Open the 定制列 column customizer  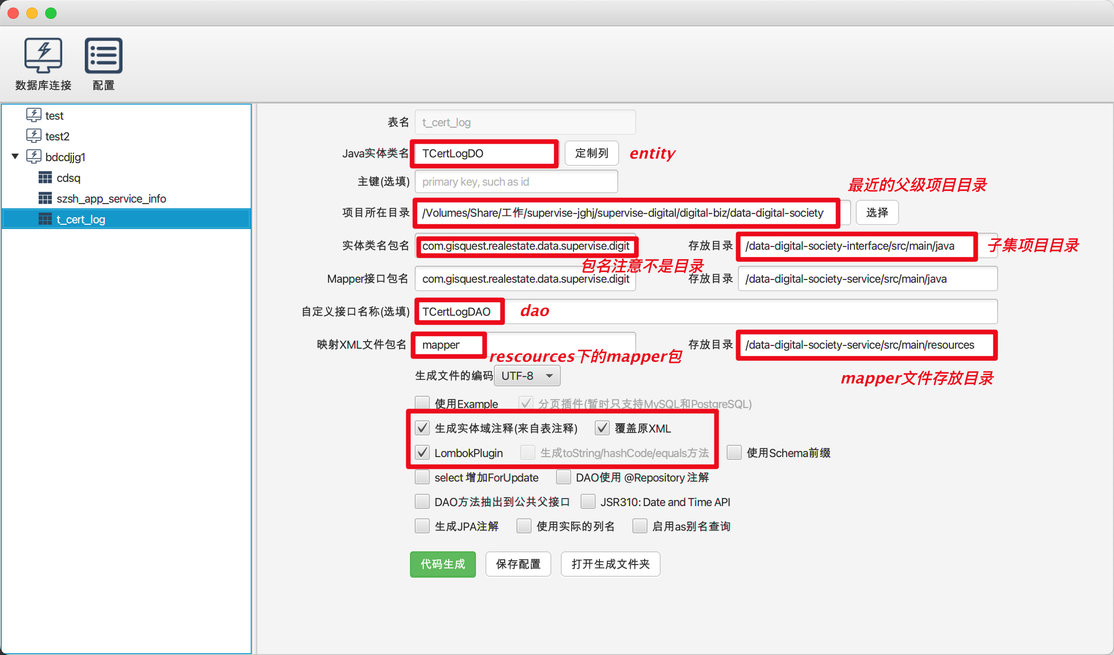[591, 153]
